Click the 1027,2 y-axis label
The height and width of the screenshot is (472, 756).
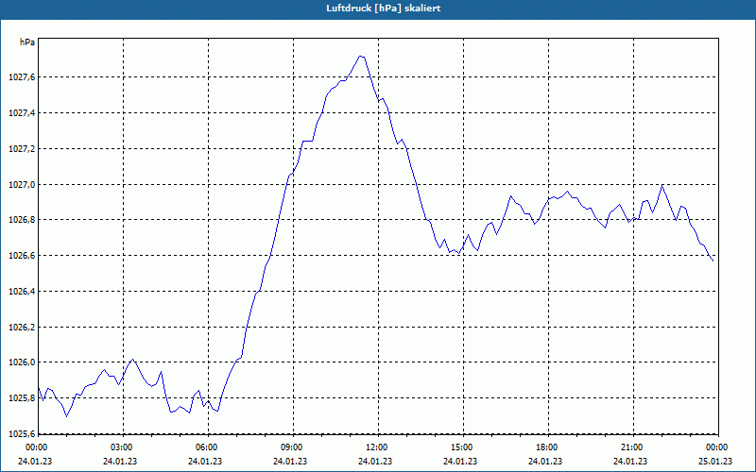click(22, 149)
